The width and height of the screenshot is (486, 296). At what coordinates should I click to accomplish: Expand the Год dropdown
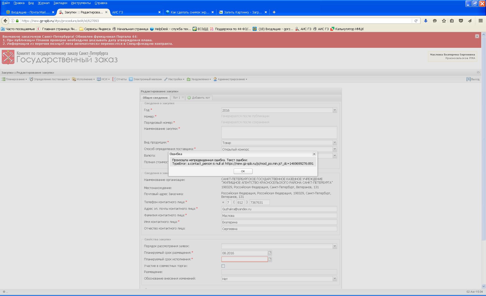[x=334, y=110]
